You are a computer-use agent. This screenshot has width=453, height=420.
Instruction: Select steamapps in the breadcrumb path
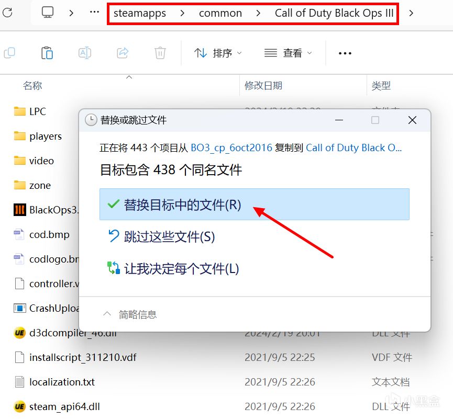139,13
